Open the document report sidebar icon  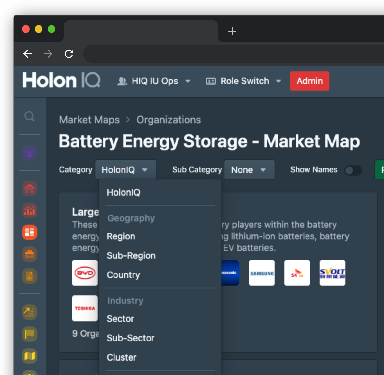click(x=30, y=276)
